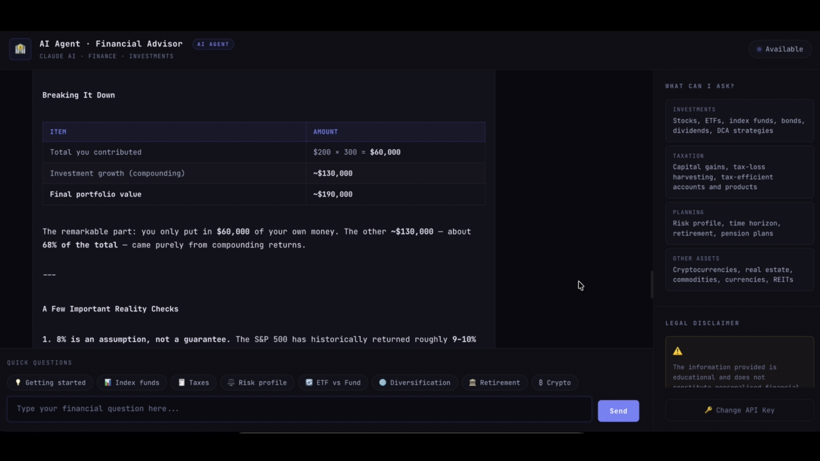Screen dimensions: 820x461
Task: Click the '$200 × 300 = $60,000' cell
Action: pyautogui.click(x=395, y=152)
